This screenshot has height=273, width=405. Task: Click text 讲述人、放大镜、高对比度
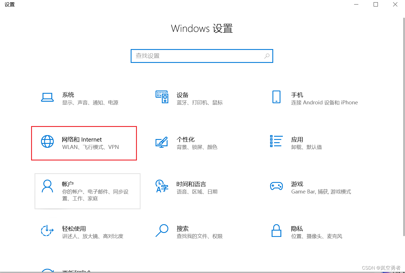93,236
